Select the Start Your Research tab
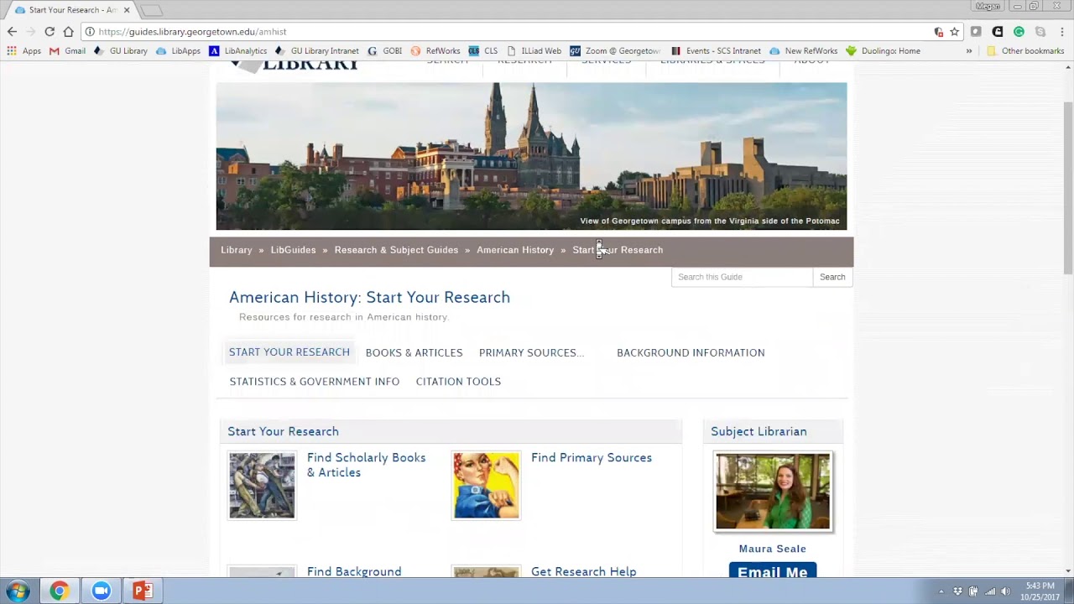Viewport: 1074px width, 604px height. [x=289, y=352]
